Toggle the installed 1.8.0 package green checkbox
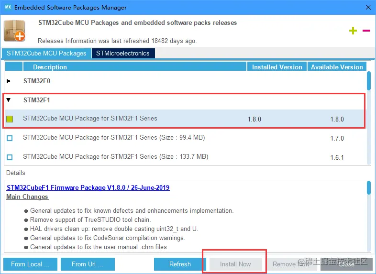The height and width of the screenshot is (274, 376). point(10,119)
